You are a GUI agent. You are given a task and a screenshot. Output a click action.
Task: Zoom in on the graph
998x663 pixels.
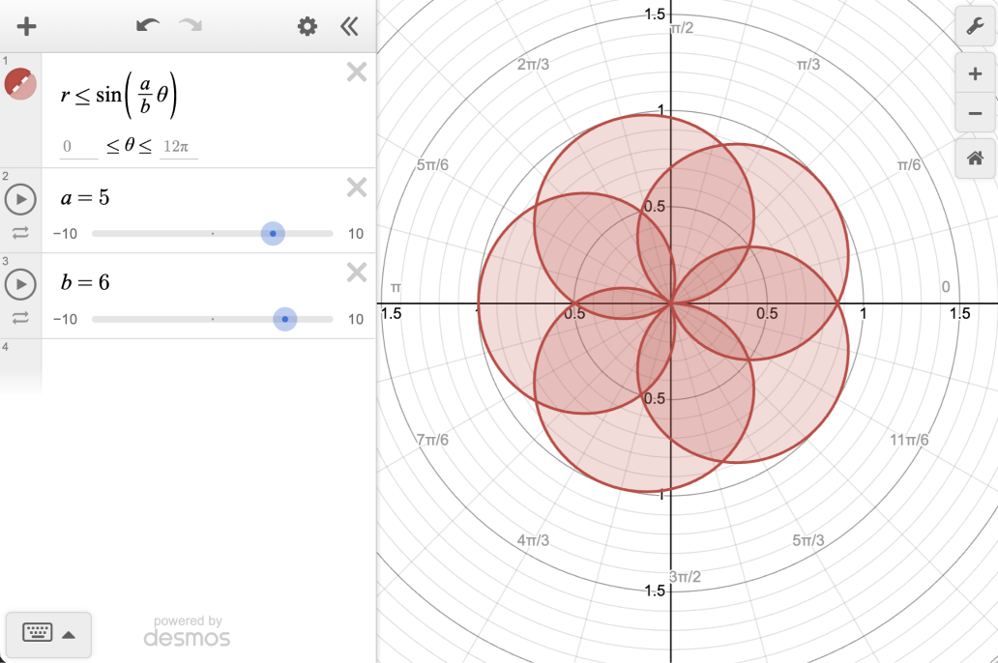click(975, 73)
